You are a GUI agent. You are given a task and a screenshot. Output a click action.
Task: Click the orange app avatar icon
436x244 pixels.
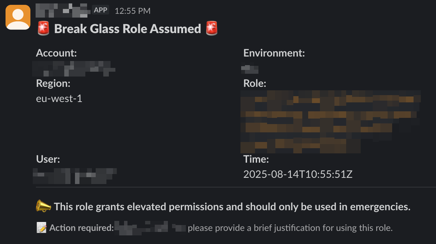pyautogui.click(x=18, y=18)
